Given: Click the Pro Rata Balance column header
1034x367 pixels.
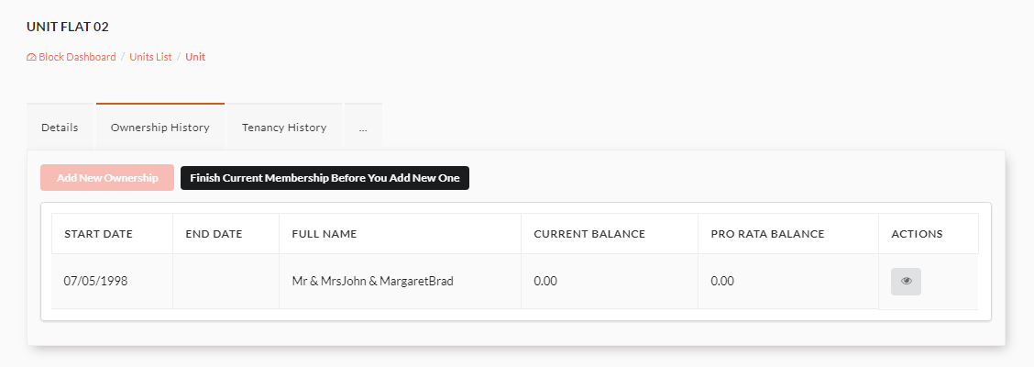Looking at the screenshot, I should (x=767, y=234).
